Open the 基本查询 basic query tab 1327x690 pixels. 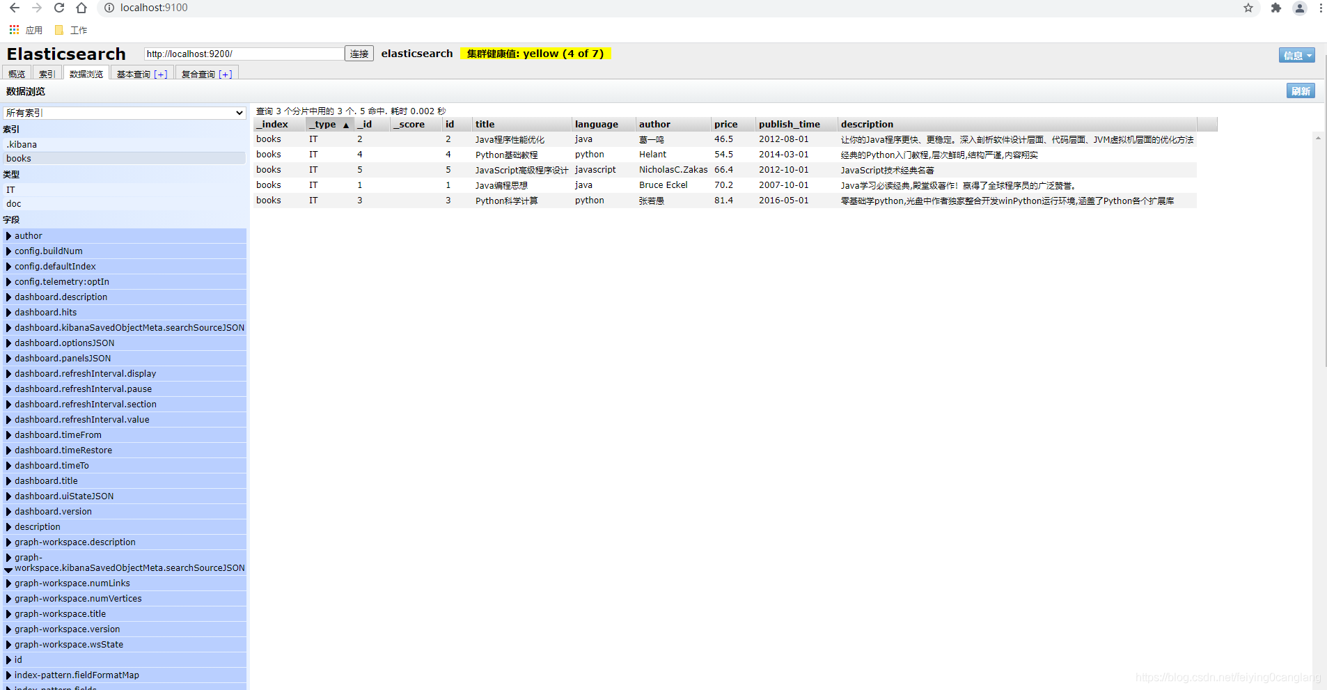tap(142, 74)
